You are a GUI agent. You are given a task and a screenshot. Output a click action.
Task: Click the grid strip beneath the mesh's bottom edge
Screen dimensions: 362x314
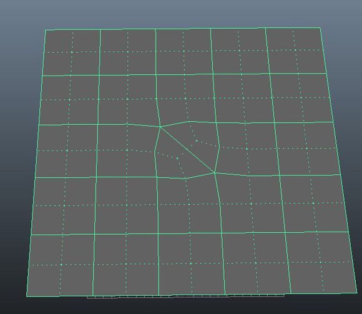(185, 297)
